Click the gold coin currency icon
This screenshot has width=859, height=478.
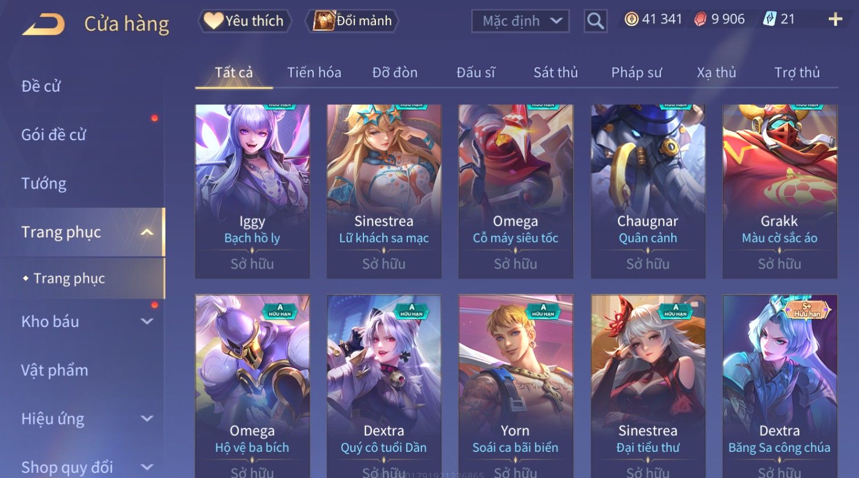click(631, 19)
